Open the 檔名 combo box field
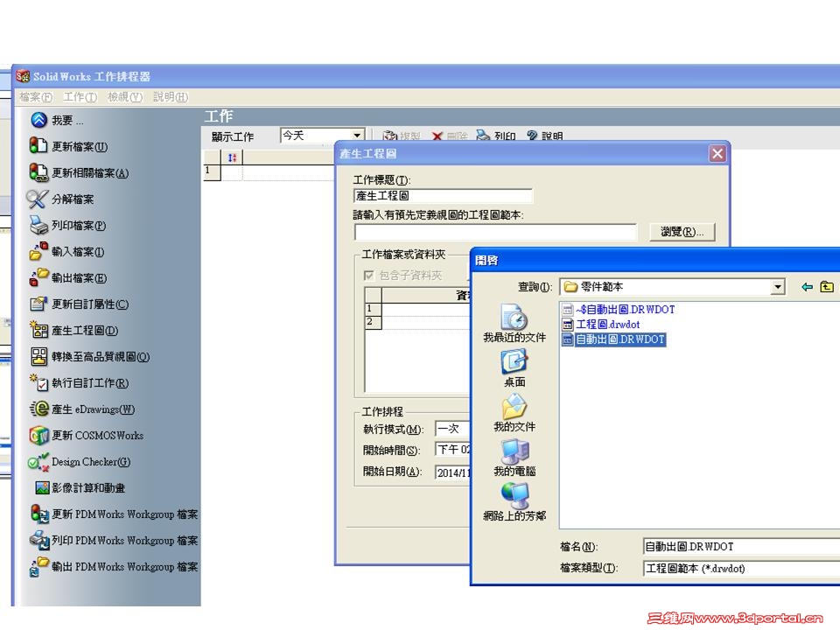The image size is (840, 630). [x=741, y=546]
